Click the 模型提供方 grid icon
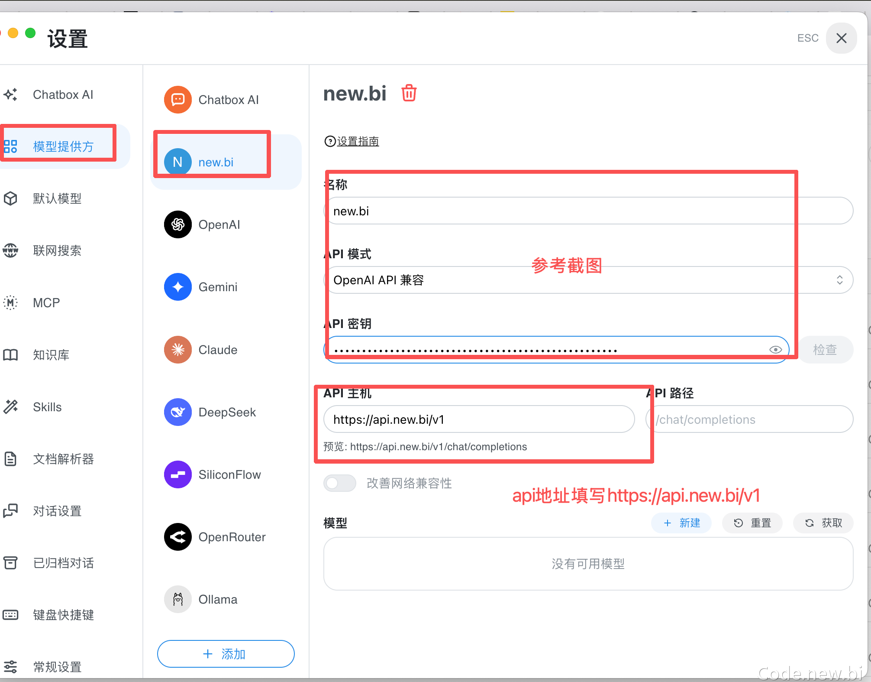The image size is (871, 682). (10, 146)
